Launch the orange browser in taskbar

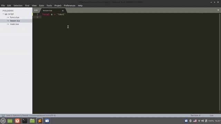click(17, 121)
